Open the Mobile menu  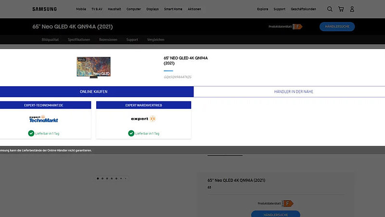[x=81, y=9]
